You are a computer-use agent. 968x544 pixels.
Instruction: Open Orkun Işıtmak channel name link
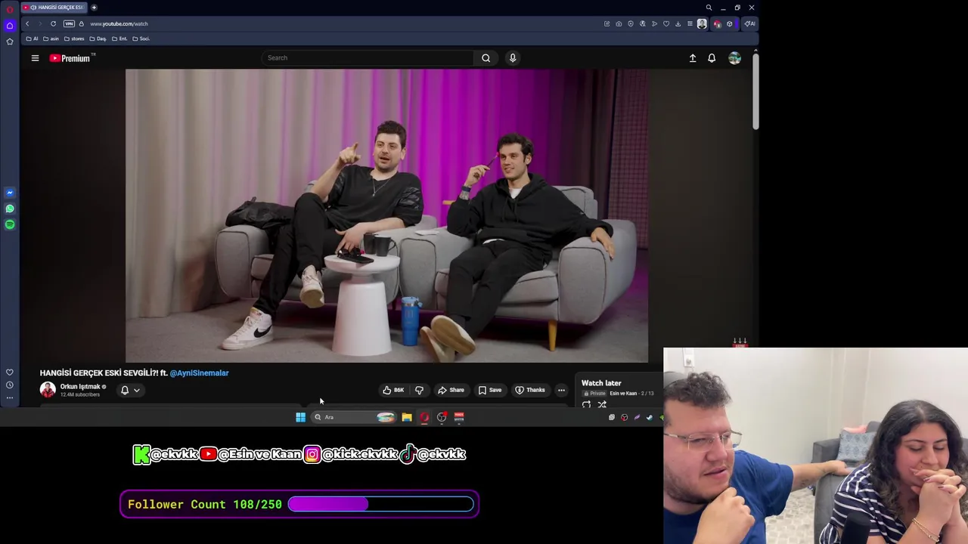80,386
